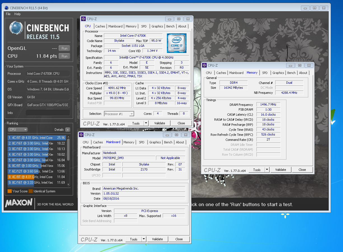
Task: Run the OpenGL benchmark test
Action: (64, 48)
